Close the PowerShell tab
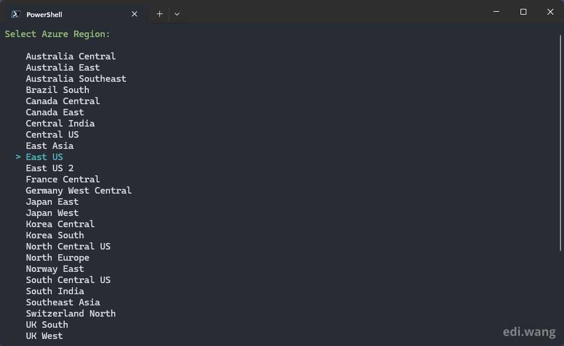 coord(135,14)
